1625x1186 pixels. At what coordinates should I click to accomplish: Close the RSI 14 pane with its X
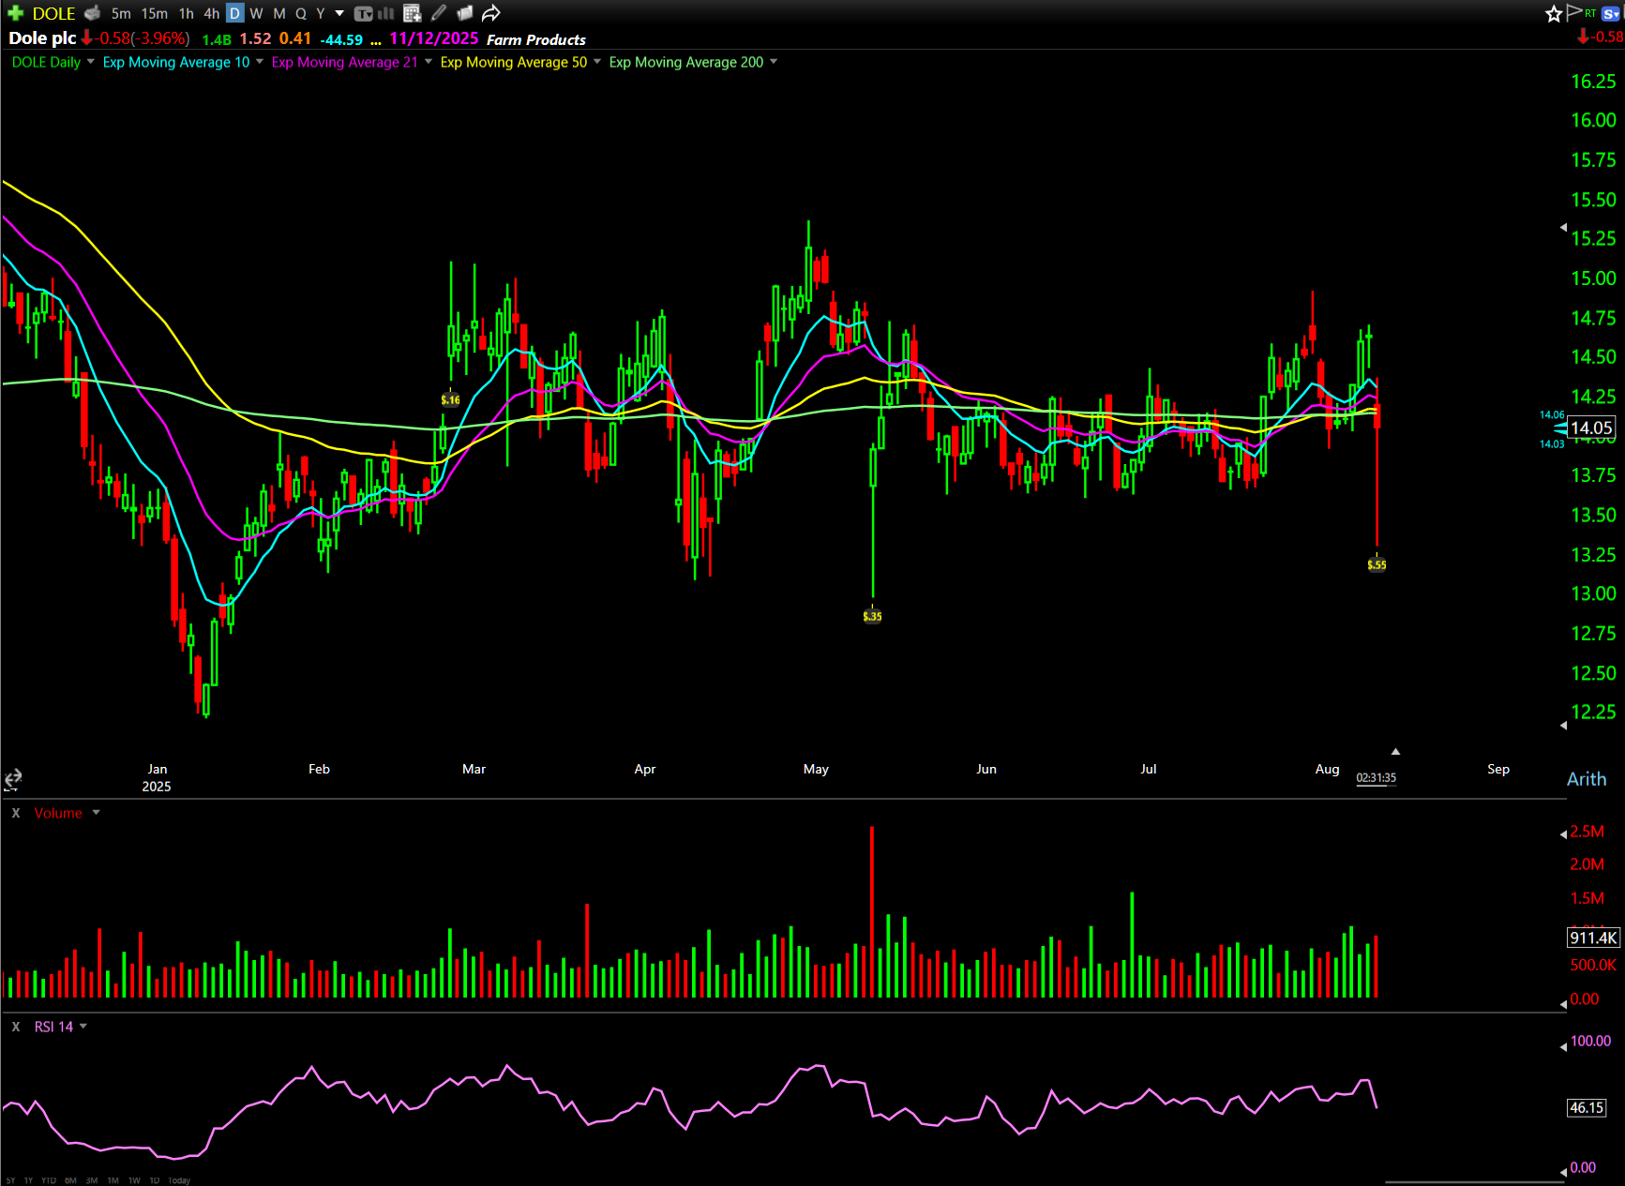click(16, 1027)
